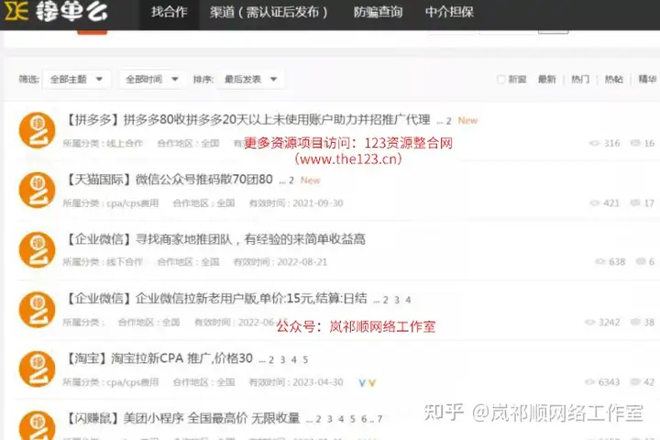Open the 中介担保 navigation item
The image size is (660, 440).
pos(449,12)
